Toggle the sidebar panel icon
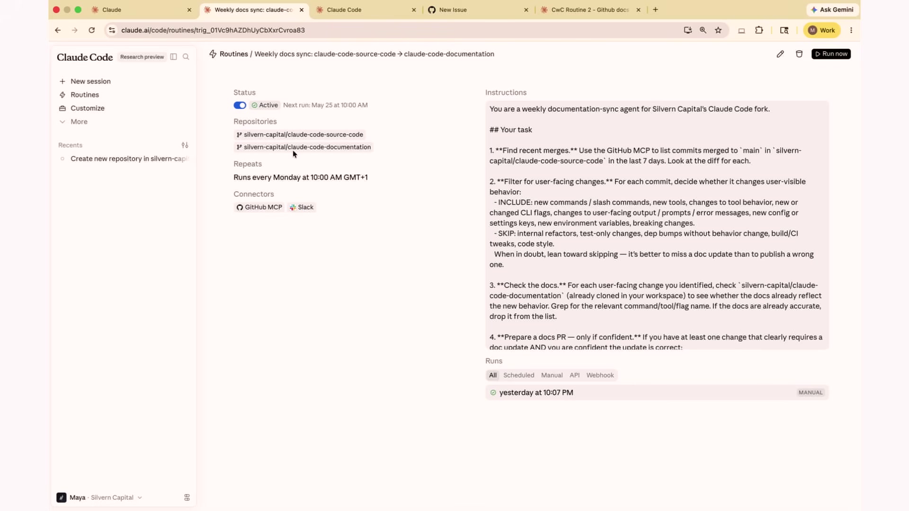Image resolution: width=909 pixels, height=511 pixels. pos(174,57)
